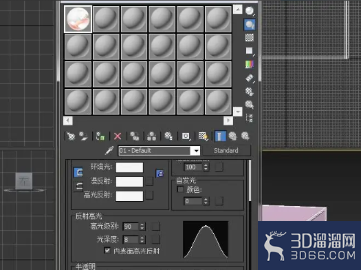
Task: Click sample slots scroll right arrow
Action: (228, 121)
